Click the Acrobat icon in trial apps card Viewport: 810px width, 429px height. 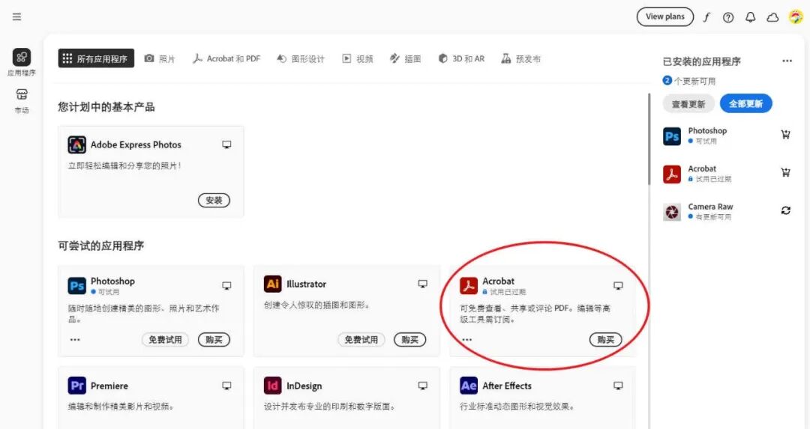click(x=469, y=286)
